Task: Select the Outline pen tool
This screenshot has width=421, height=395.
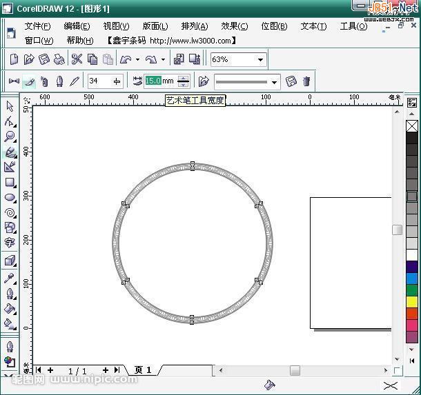Action: point(10,294)
